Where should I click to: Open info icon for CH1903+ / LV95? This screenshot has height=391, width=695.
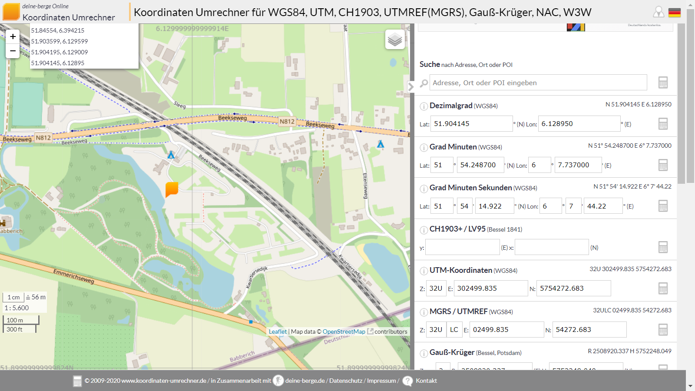(424, 230)
